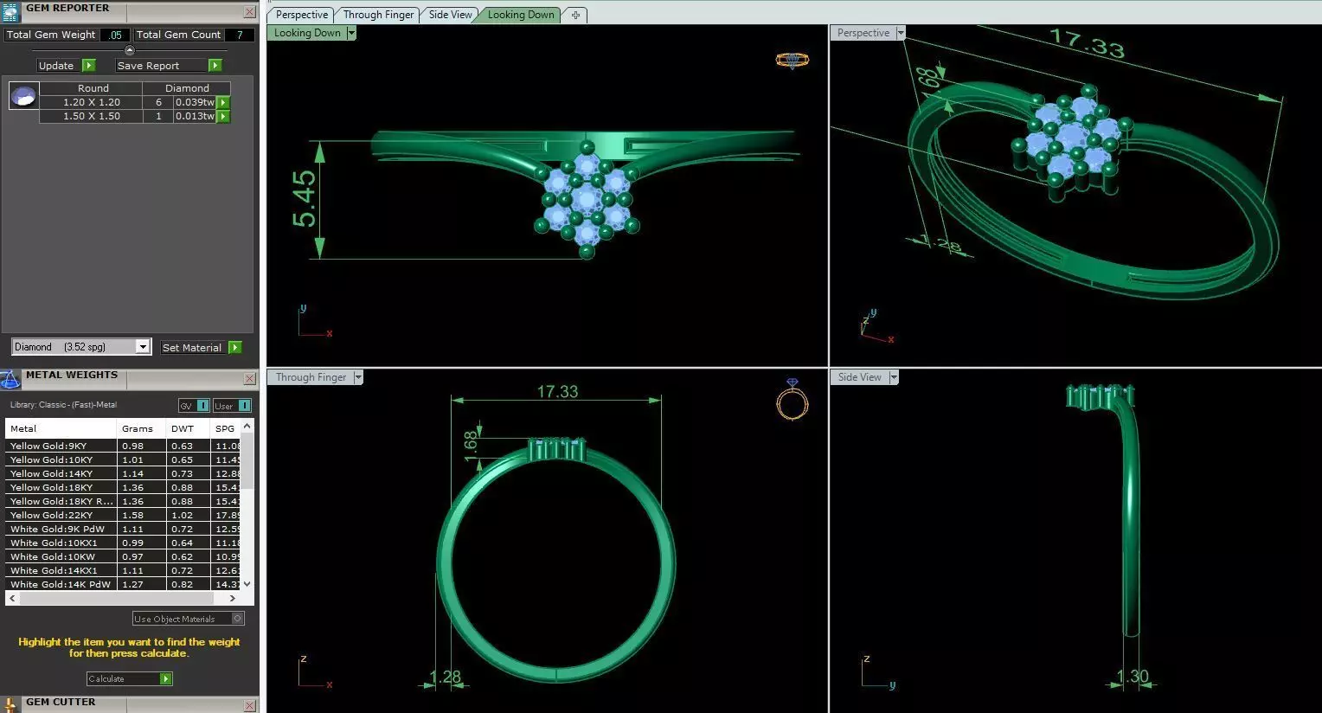Image resolution: width=1322 pixels, height=713 pixels.
Task: Select the Yellow Gold:10KY row
Action: pyautogui.click(x=123, y=459)
